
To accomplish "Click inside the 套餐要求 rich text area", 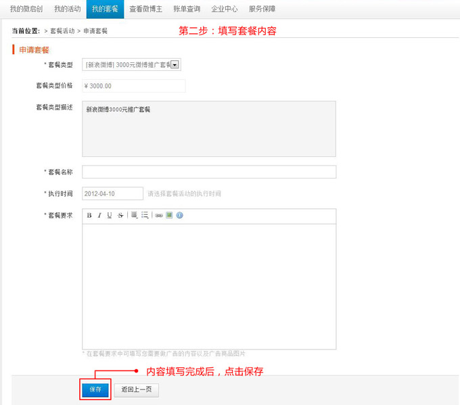I will [x=209, y=284].
